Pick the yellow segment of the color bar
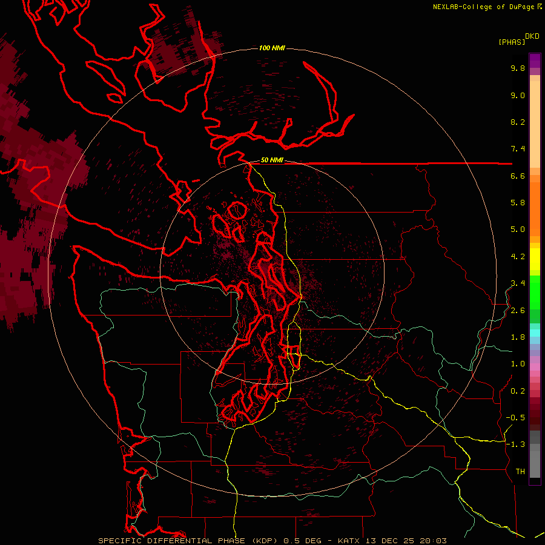The height and width of the screenshot is (545, 545). pos(535,259)
